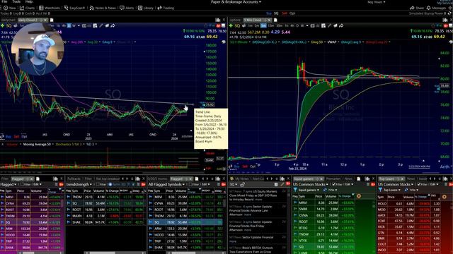Click the eye icon at the right of the left chart's indicator row
The image size is (453, 254).
coord(224,42)
